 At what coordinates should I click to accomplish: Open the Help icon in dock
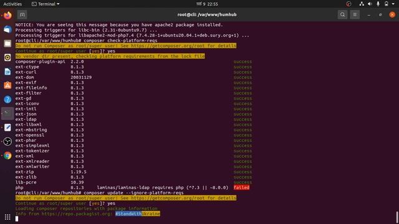click(x=7, y=100)
